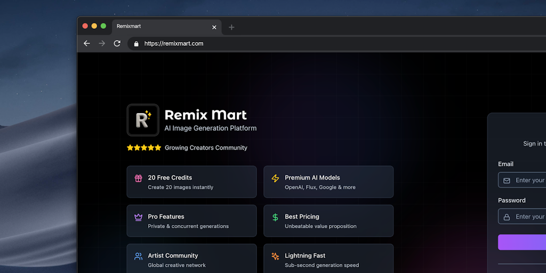This screenshot has width=546, height=273.
Task: Select the Pro Features title
Action: (166, 216)
